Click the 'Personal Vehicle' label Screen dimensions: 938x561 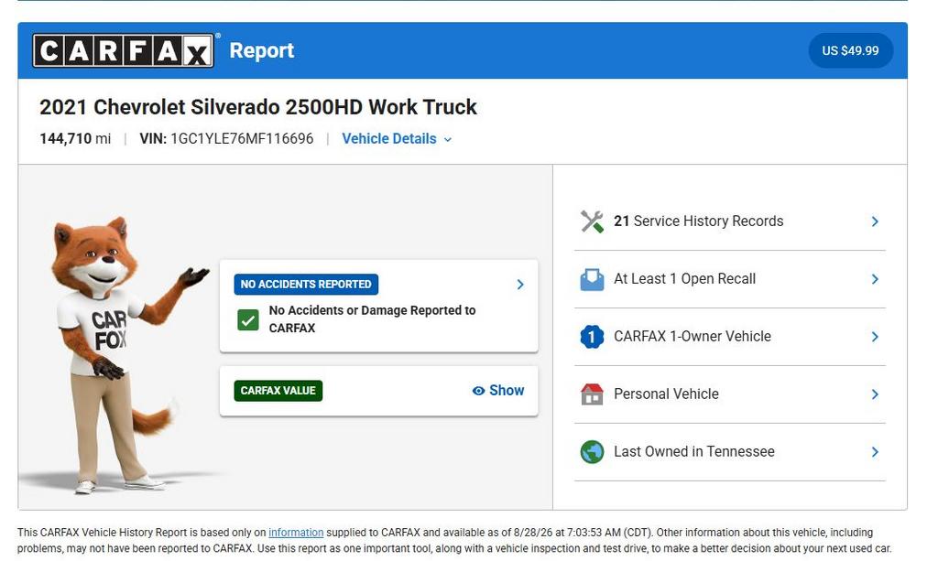point(666,394)
